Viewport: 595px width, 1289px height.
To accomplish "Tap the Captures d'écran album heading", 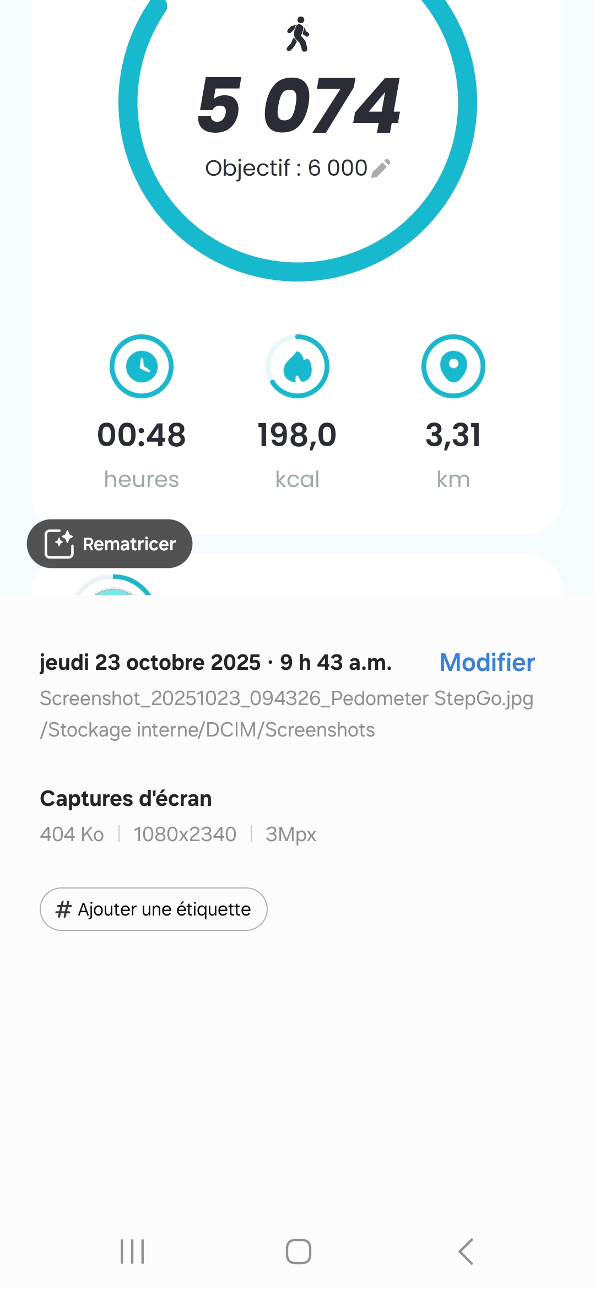I will point(126,799).
